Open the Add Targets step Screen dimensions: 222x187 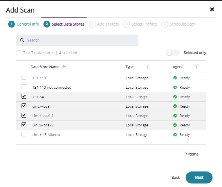pos(108,24)
